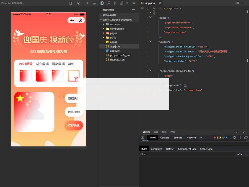Select the first gradient flag swatch

[x=25, y=76]
